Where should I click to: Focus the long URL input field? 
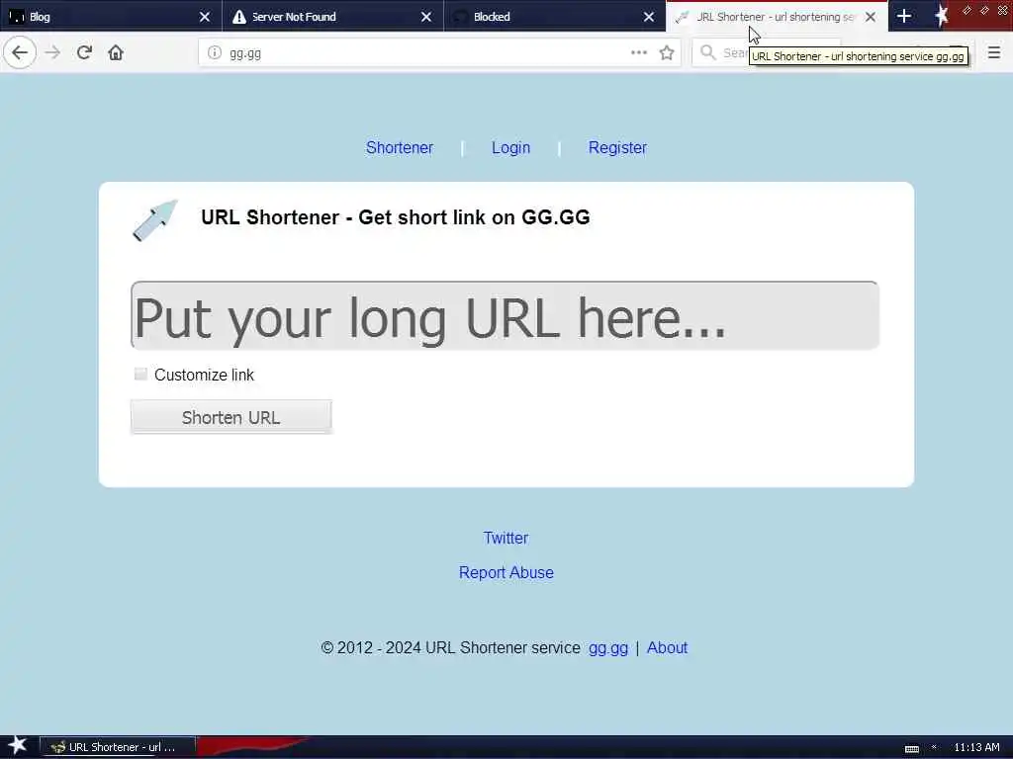(505, 316)
